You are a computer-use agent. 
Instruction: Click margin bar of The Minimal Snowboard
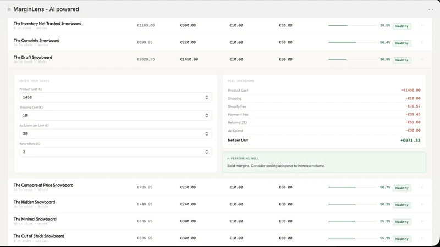(x=353, y=221)
